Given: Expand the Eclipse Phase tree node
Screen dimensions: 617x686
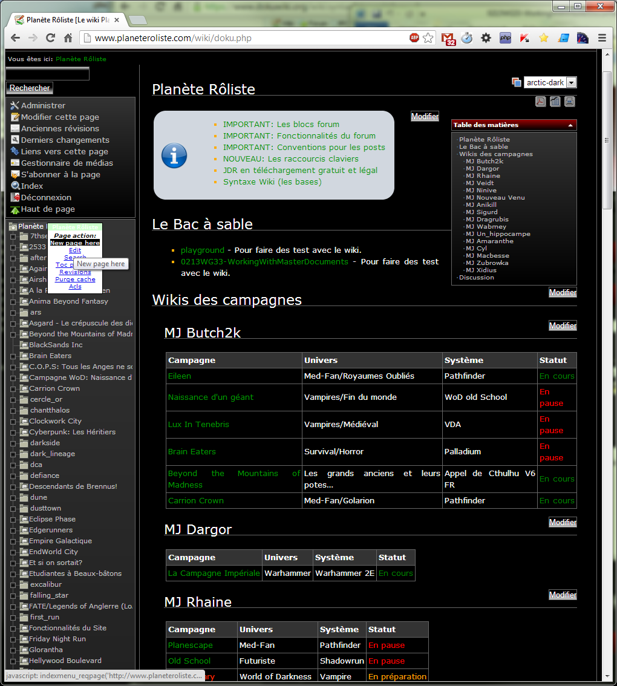Looking at the screenshot, I should click(x=13, y=519).
